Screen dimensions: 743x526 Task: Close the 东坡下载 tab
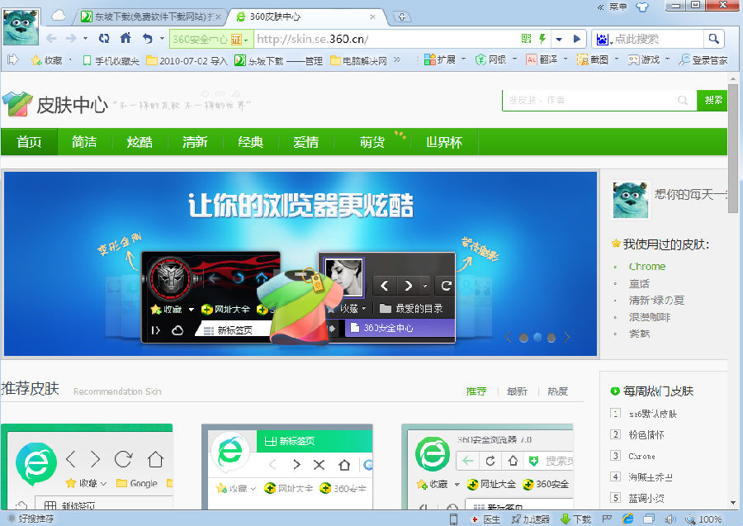(x=218, y=17)
